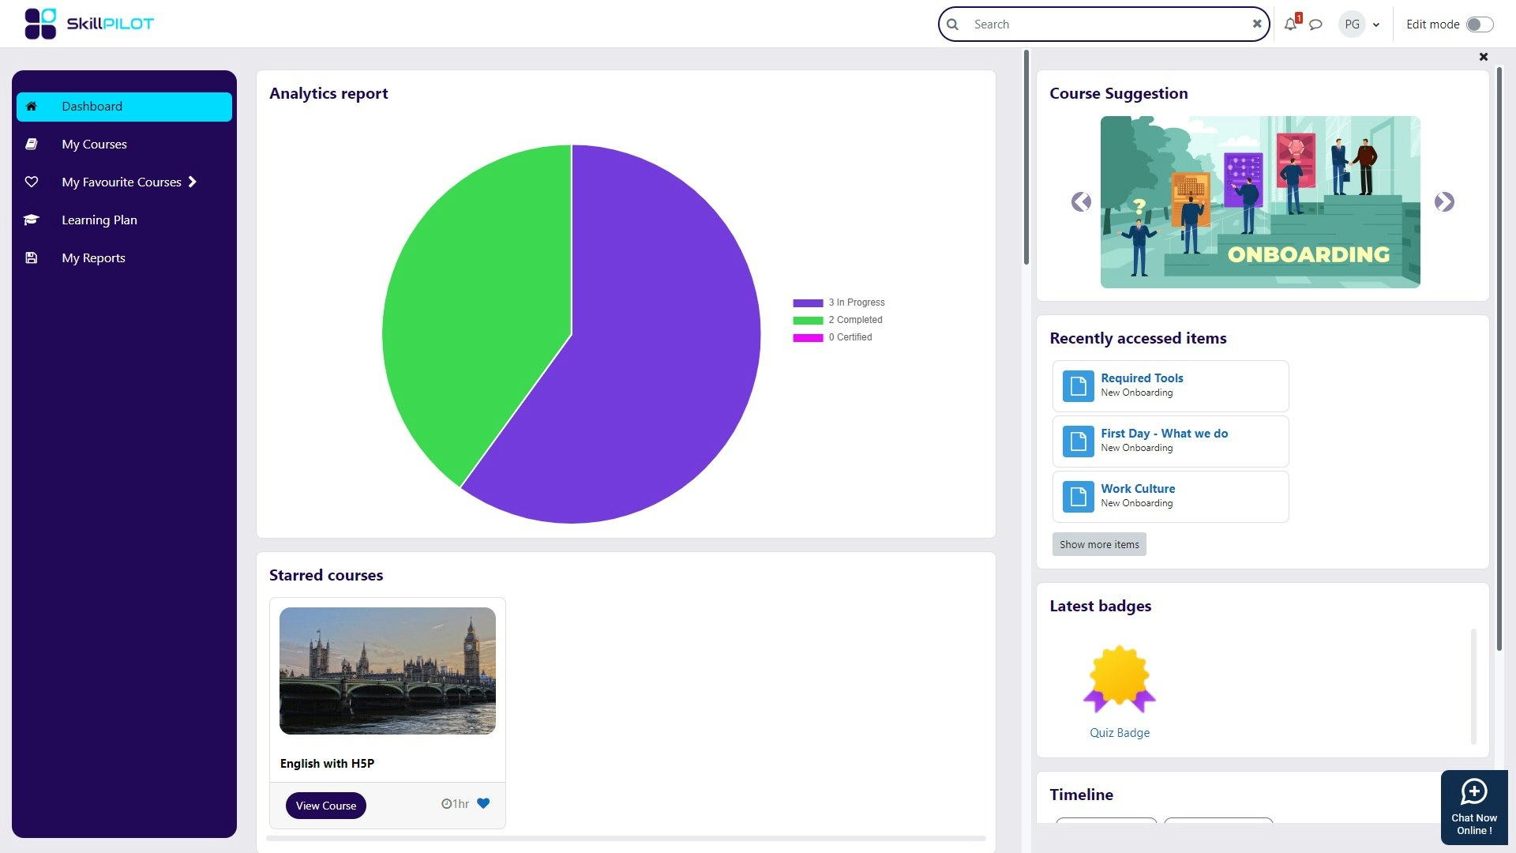Unfavourite English with H5P heart icon

tap(483, 803)
